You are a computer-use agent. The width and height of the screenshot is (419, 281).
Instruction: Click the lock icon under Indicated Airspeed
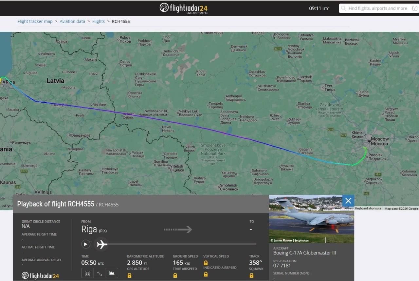[x=206, y=274]
